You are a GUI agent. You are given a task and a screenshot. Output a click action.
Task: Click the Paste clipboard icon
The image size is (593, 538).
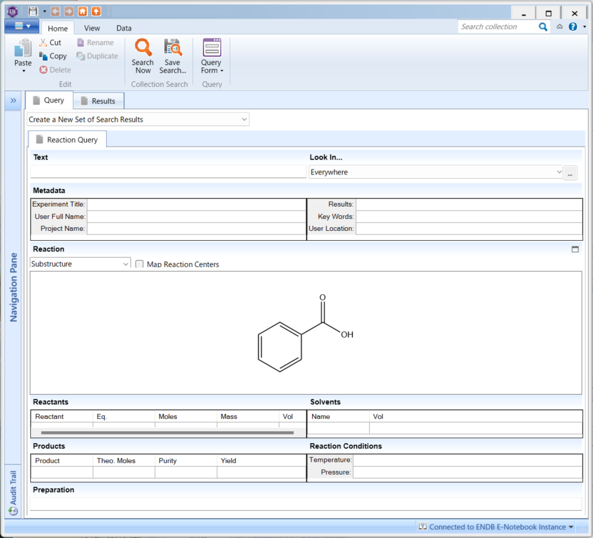(x=23, y=48)
